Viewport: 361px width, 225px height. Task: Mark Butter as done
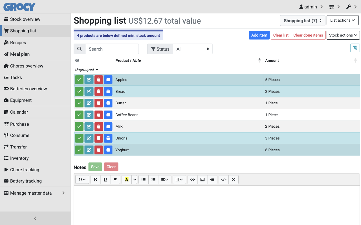pos(79,103)
